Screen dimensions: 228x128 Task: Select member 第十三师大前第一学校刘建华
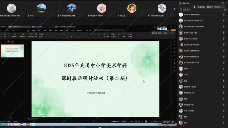tap(202, 27)
